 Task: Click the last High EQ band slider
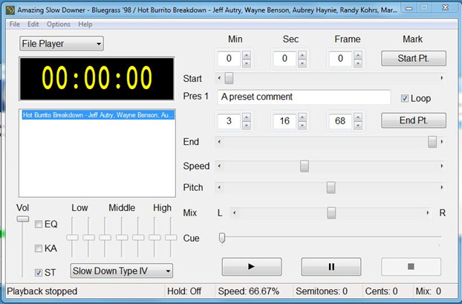171,237
